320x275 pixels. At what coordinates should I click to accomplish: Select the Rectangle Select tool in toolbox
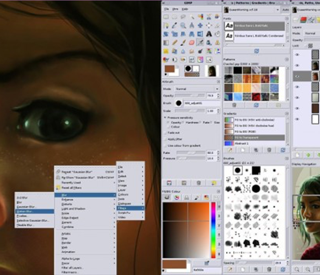click(x=166, y=17)
